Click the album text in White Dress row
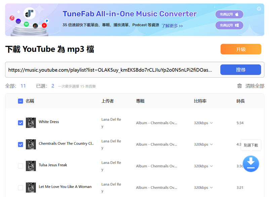Viewport: 269px width, 197px height. (x=156, y=123)
